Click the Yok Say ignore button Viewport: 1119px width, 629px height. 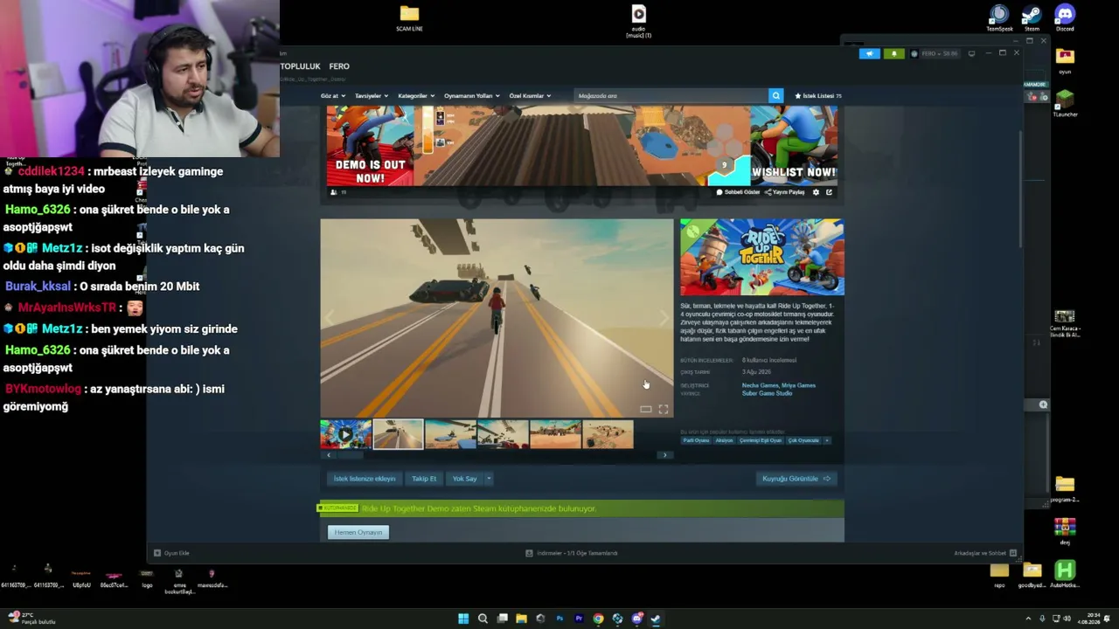[x=465, y=479]
